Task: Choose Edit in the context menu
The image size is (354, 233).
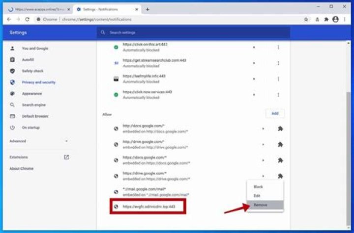Action: tap(257, 196)
